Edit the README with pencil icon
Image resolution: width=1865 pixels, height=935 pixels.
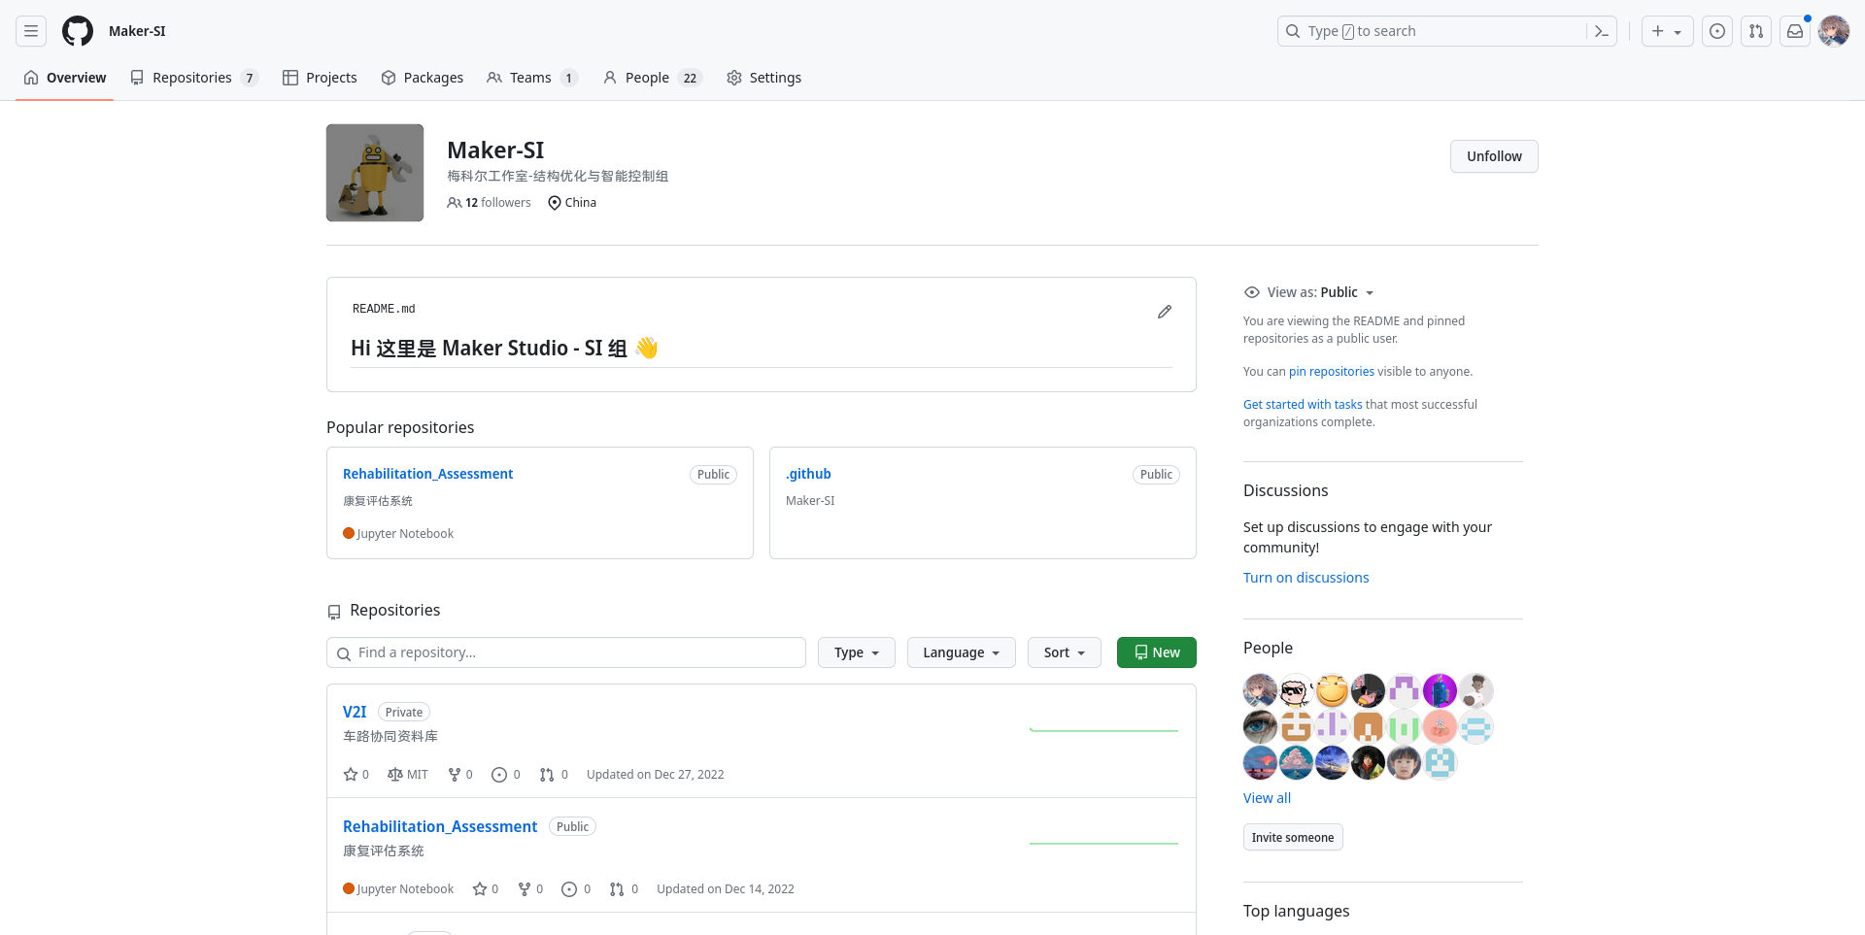(x=1165, y=312)
